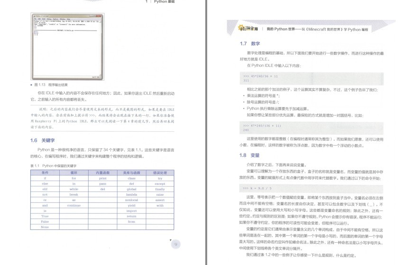Click the bullet '除号运算的符号是 /'
Screen dimensions: 412x265
tap(263, 102)
